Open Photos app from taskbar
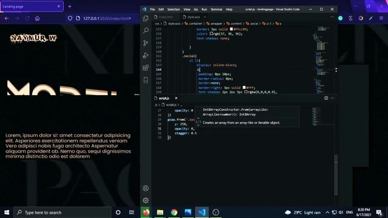 click(188, 213)
